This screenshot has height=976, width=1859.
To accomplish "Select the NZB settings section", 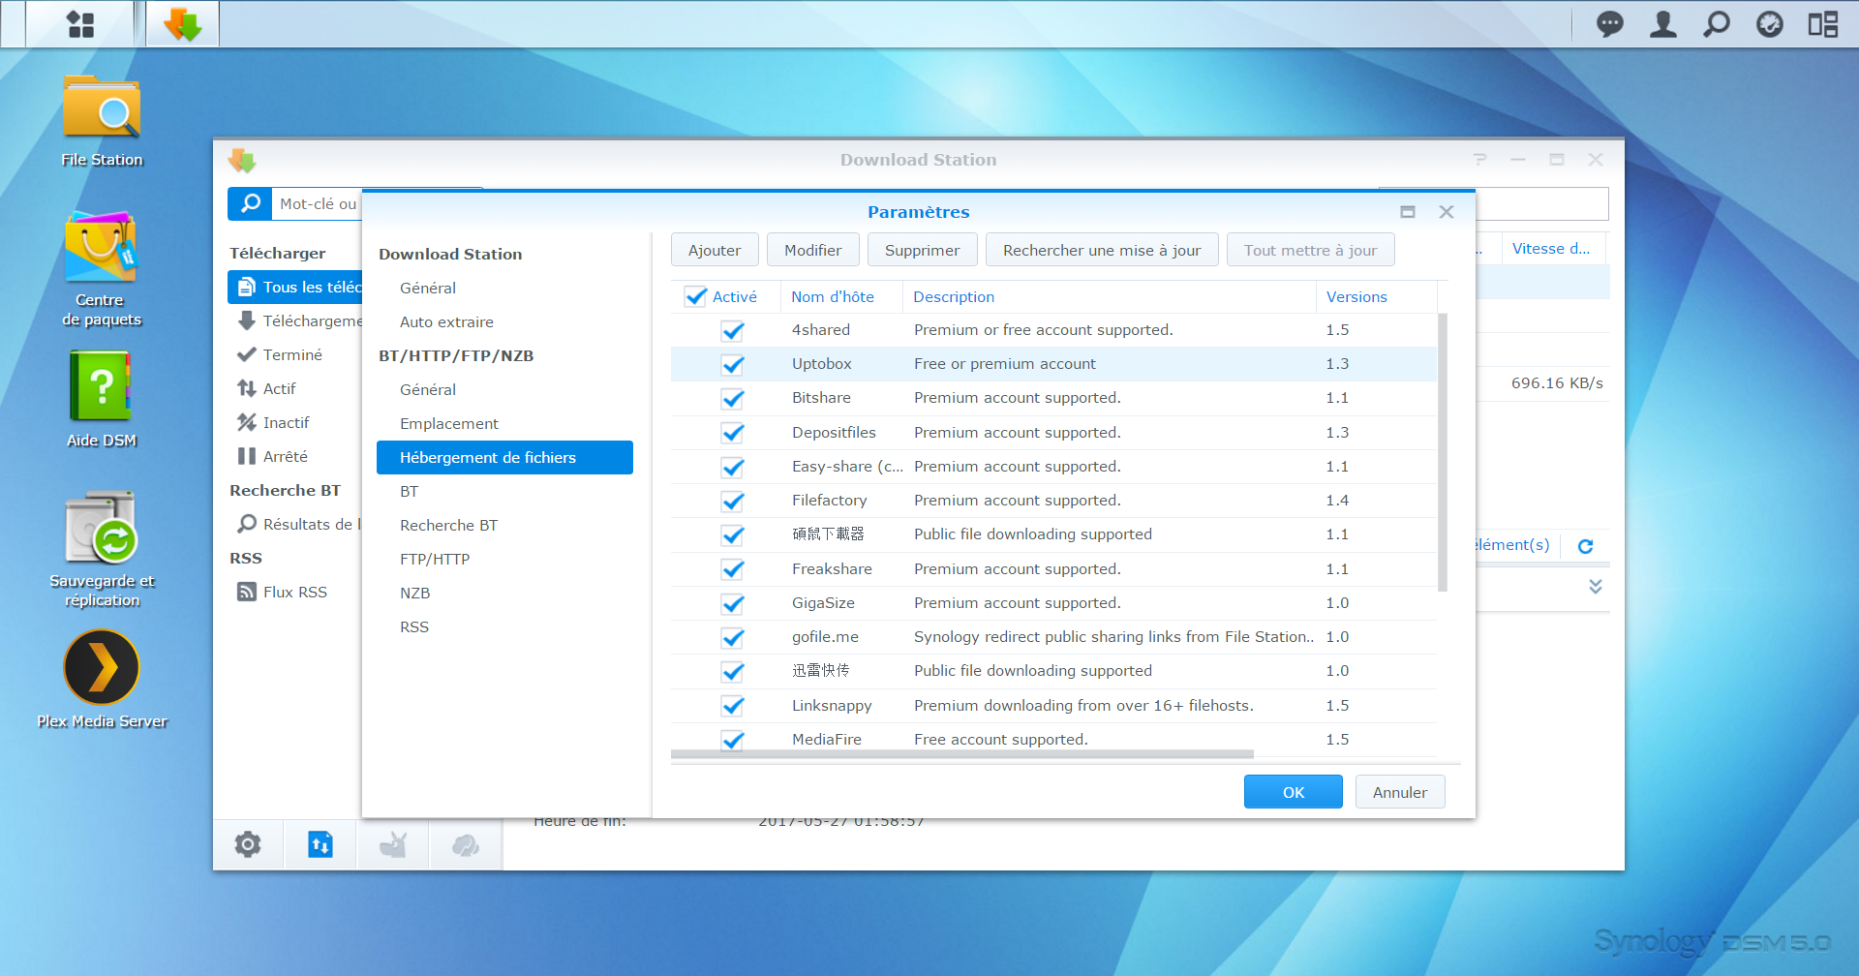I will tap(414, 594).
